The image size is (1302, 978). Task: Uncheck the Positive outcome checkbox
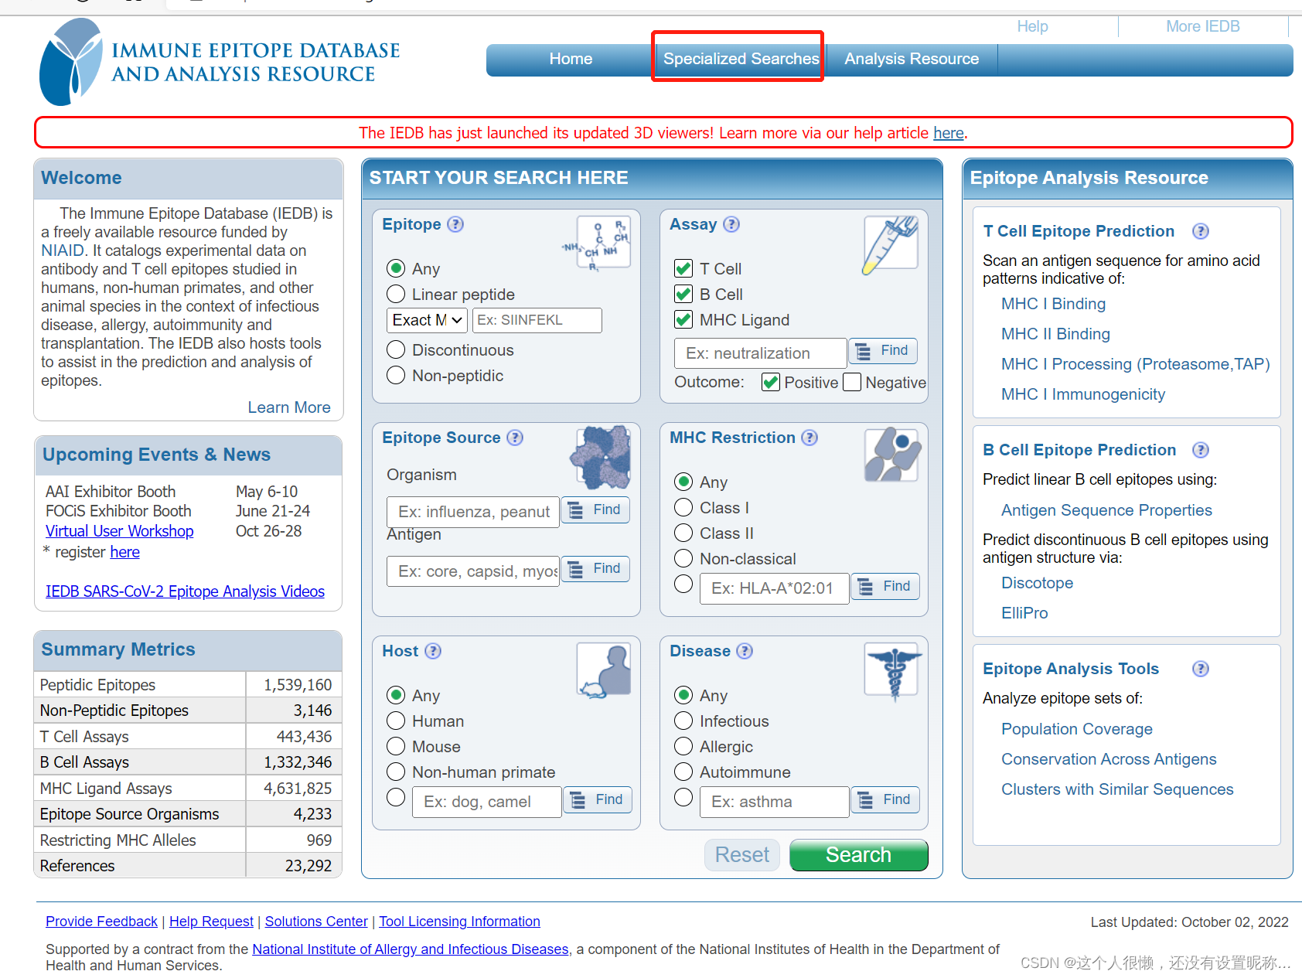(771, 383)
